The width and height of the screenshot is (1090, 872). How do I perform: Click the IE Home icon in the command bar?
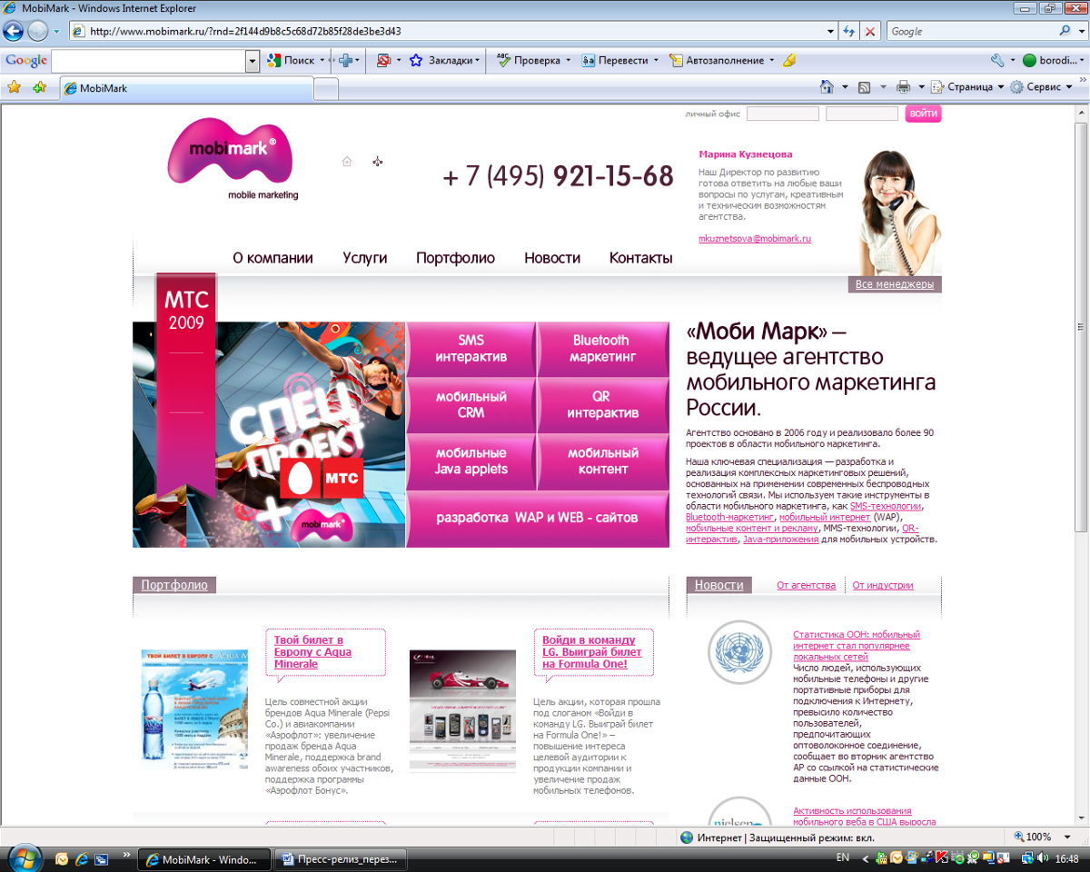(x=827, y=87)
